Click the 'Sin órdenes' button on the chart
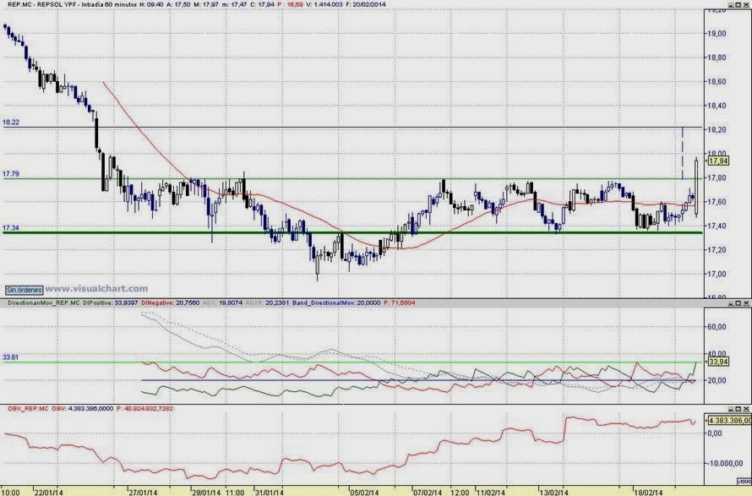 [24, 290]
